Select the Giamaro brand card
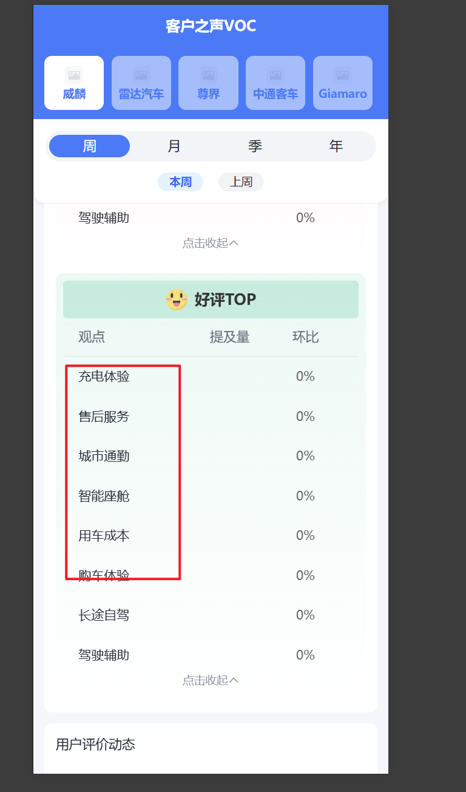This screenshot has width=466, height=792. 343,83
